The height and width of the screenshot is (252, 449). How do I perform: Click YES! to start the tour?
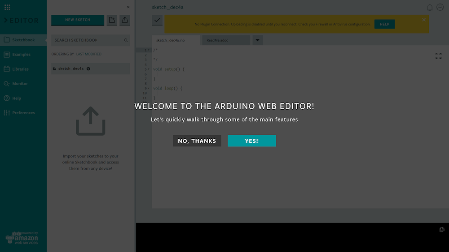point(252,141)
